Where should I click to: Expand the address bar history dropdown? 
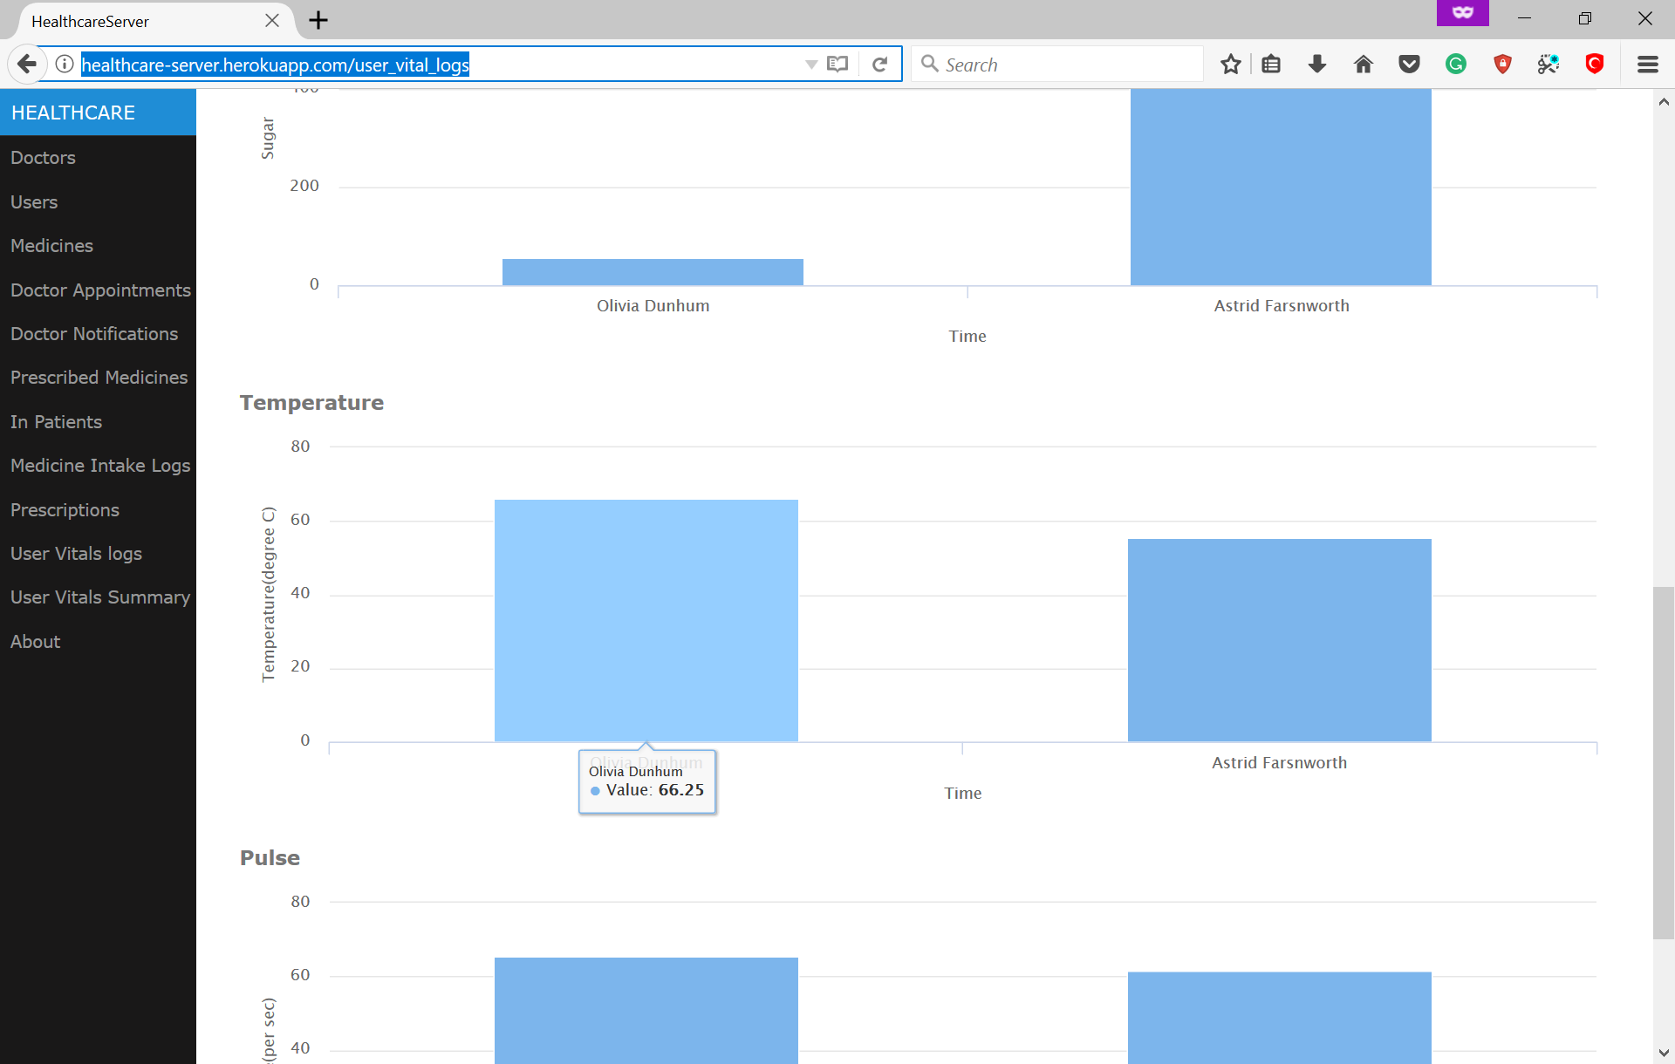tap(810, 64)
